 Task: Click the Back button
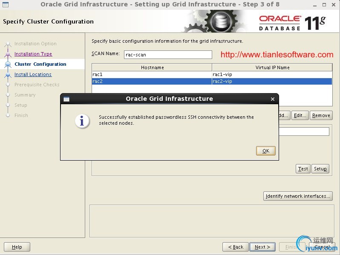click(236, 247)
